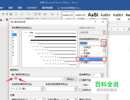Image resolution: width=130 pixels, height=100 pixels.
Task: Open the Multilevel List dropdown arrow
Action: [31, 14]
